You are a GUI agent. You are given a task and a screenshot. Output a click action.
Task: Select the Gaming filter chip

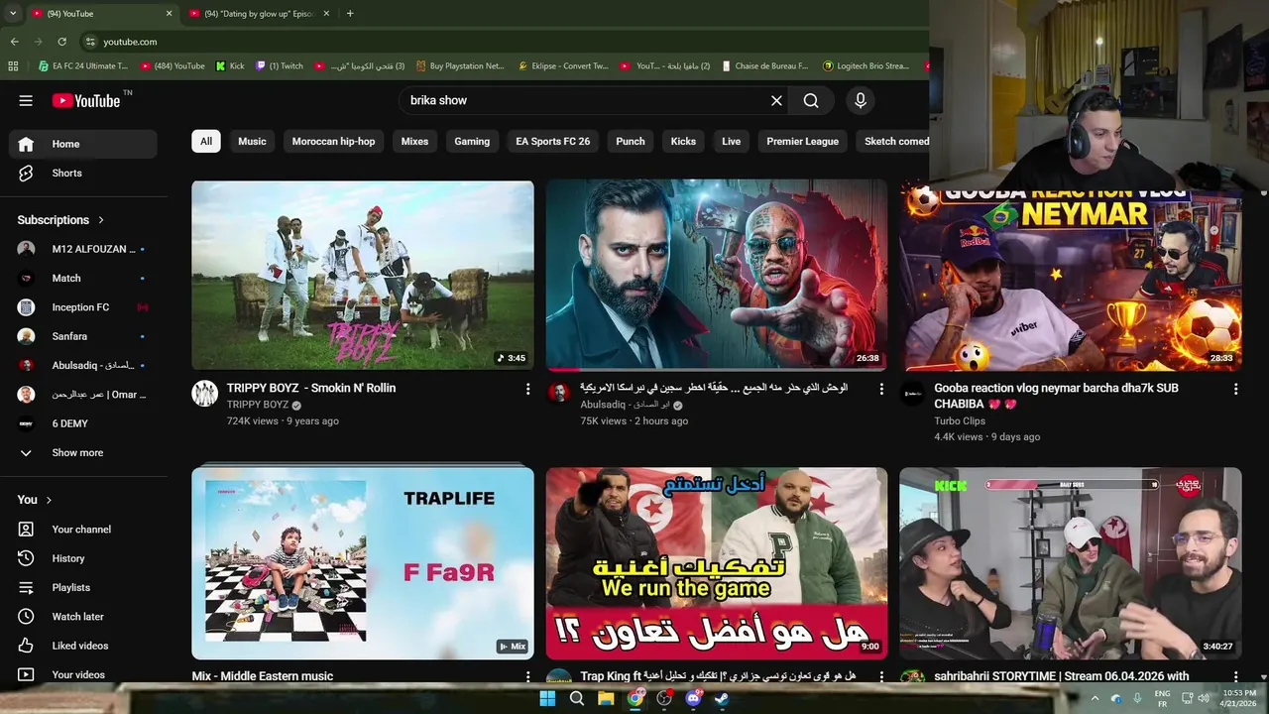tap(472, 142)
